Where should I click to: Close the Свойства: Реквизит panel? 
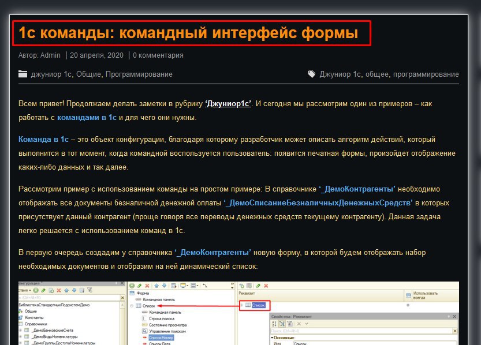click(454, 317)
